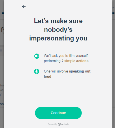The width and height of the screenshot is (115, 128).
Task: Click the word 'nobody's' in the heading
Action: pos(58,29)
